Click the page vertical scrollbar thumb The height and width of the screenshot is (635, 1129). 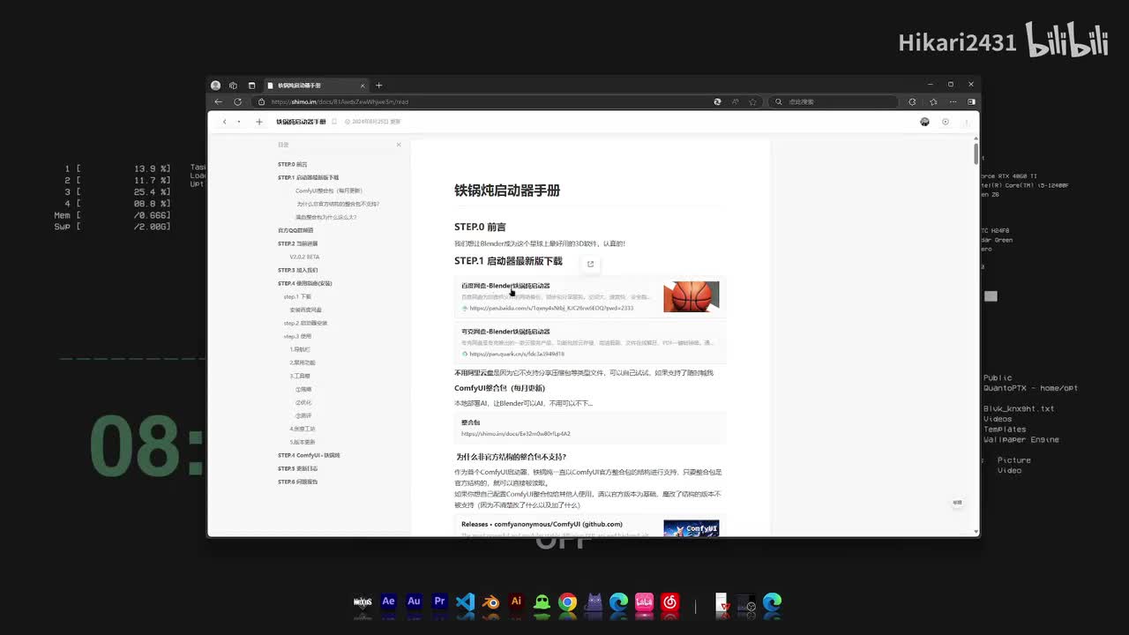pyautogui.click(x=976, y=153)
